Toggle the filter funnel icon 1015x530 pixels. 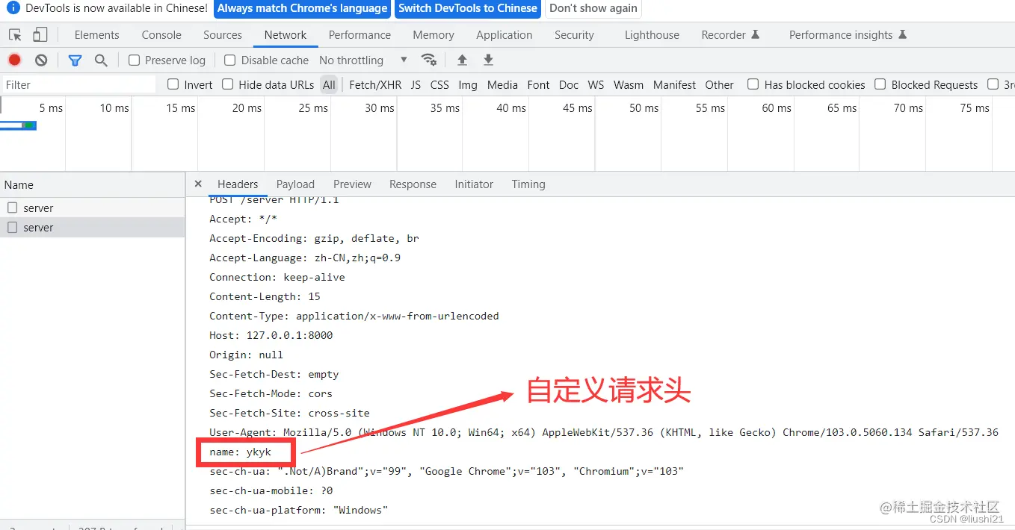[75, 60]
